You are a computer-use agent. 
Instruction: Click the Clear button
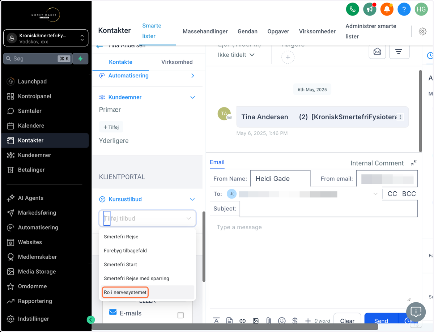click(x=347, y=321)
